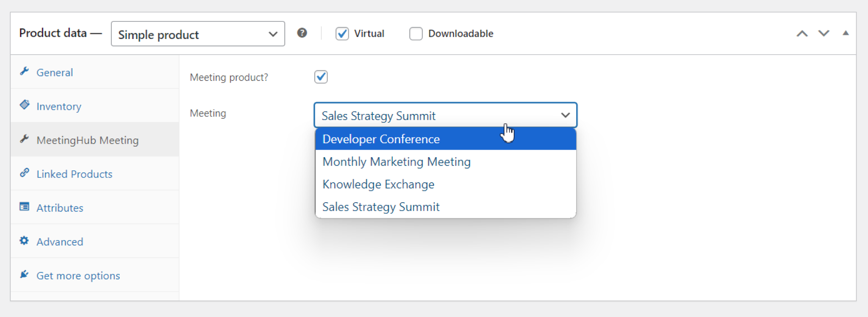Move the Product data panel up
Screen dimensions: 868x317
[802, 33]
